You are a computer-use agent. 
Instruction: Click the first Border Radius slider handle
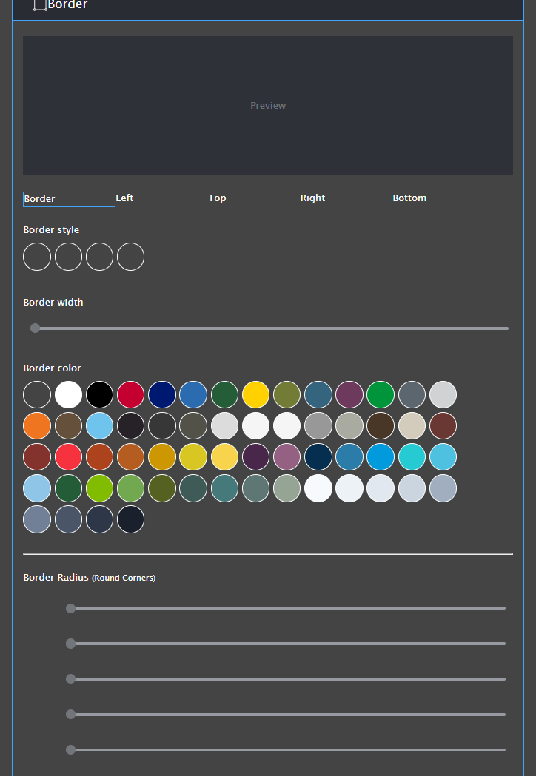pyautogui.click(x=70, y=609)
